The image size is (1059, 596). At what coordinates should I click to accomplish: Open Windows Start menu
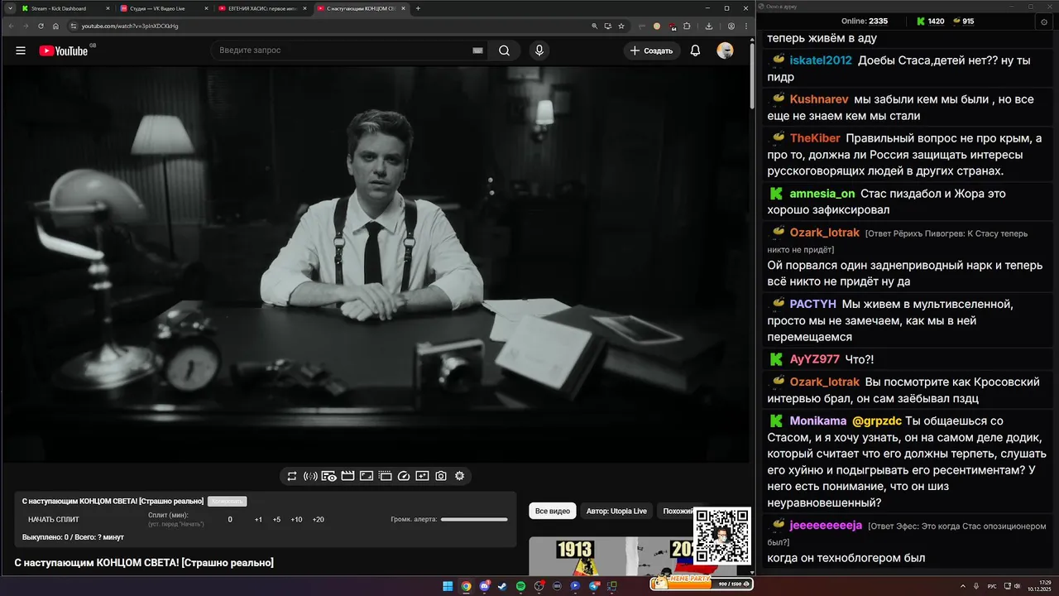[448, 586]
